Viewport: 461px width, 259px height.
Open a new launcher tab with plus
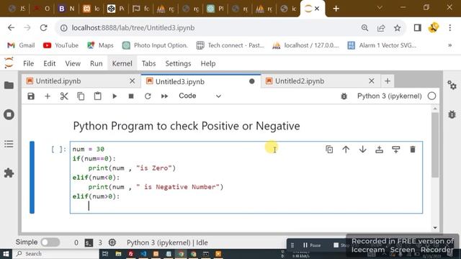click(x=388, y=81)
